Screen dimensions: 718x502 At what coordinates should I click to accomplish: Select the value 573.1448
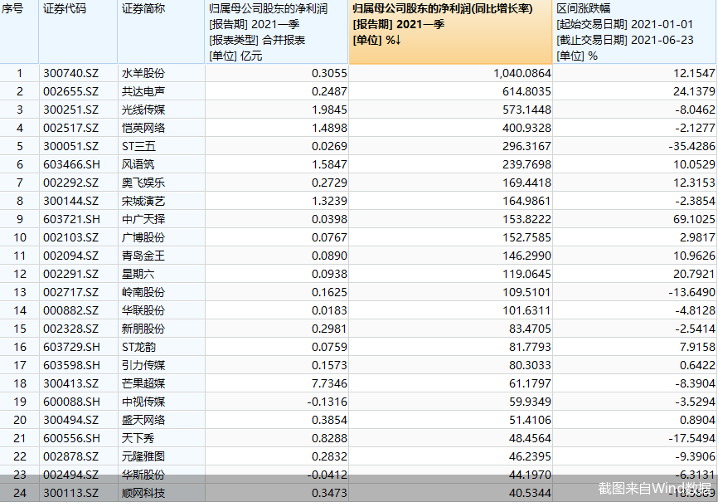pyautogui.click(x=526, y=110)
